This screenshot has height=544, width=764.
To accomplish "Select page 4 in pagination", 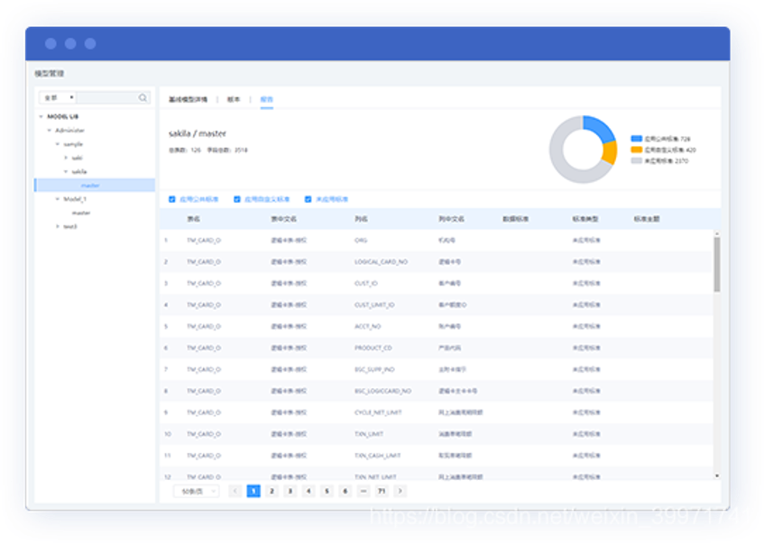I will [x=308, y=491].
